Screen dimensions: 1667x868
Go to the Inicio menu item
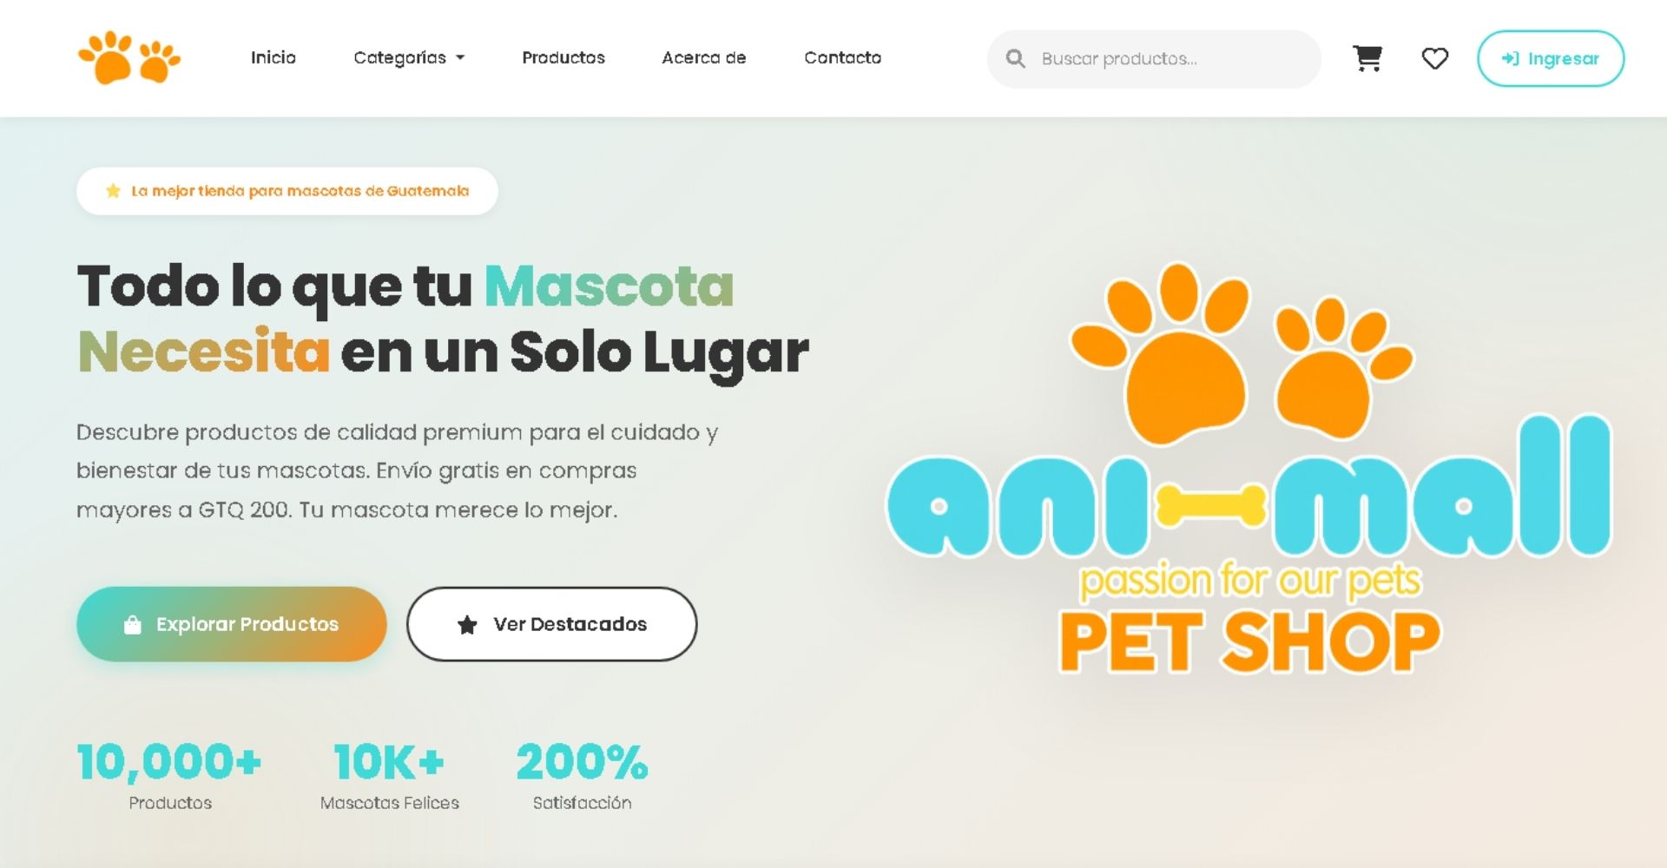273,57
